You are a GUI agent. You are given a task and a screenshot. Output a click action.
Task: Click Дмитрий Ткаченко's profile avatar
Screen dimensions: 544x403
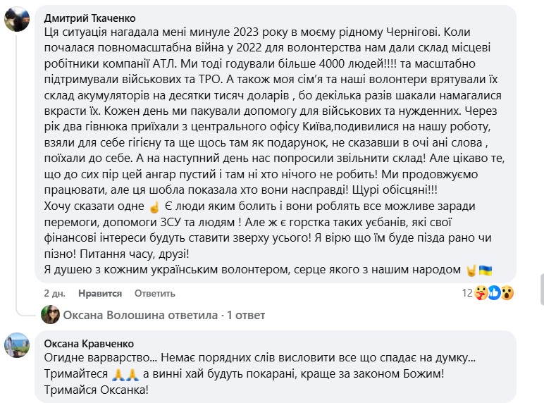(x=17, y=20)
